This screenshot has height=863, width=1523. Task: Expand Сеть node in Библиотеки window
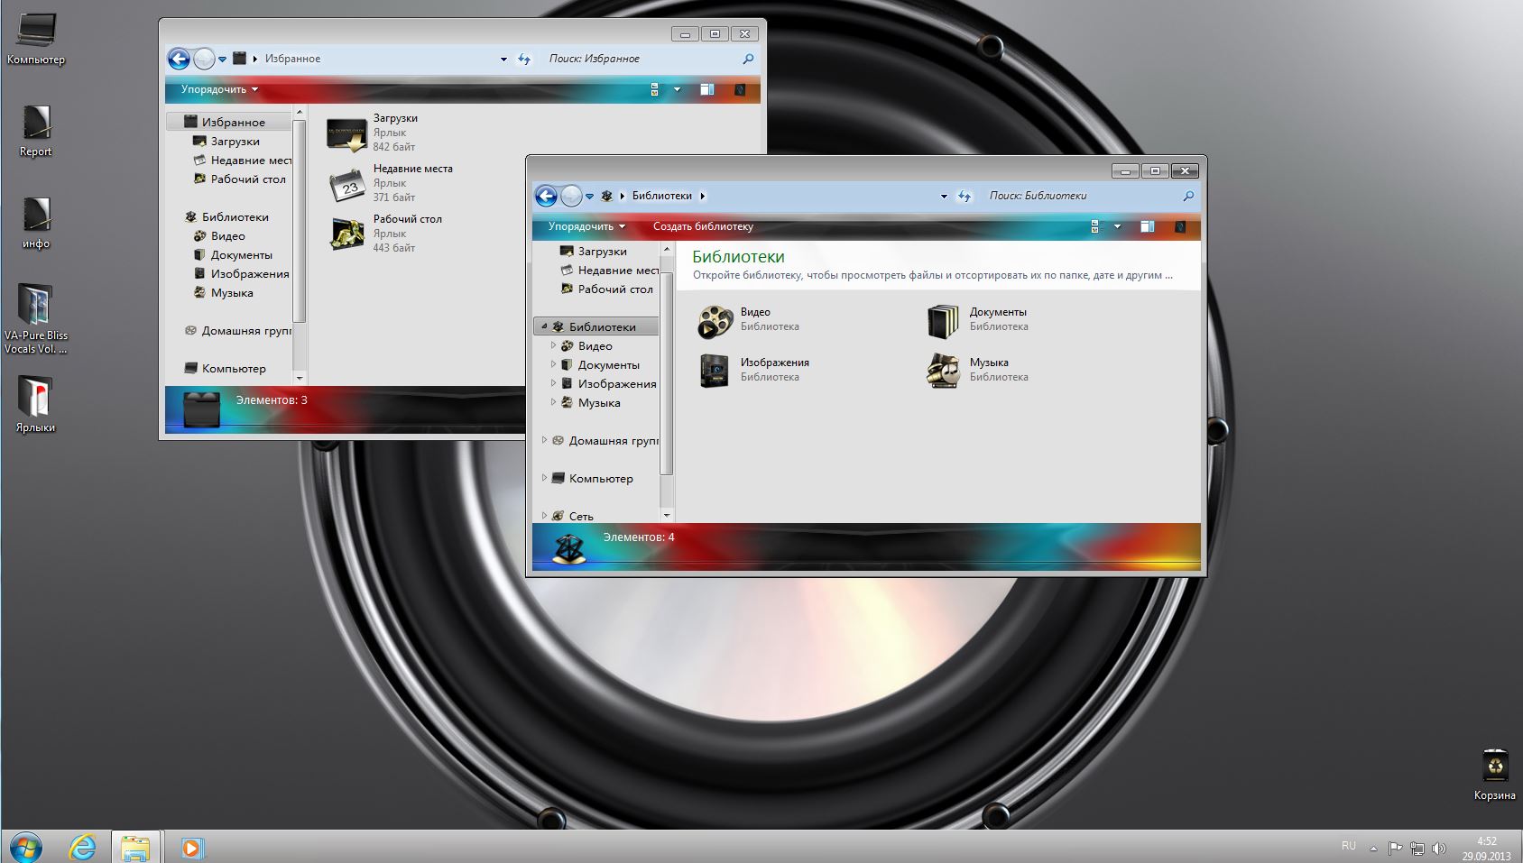(544, 516)
